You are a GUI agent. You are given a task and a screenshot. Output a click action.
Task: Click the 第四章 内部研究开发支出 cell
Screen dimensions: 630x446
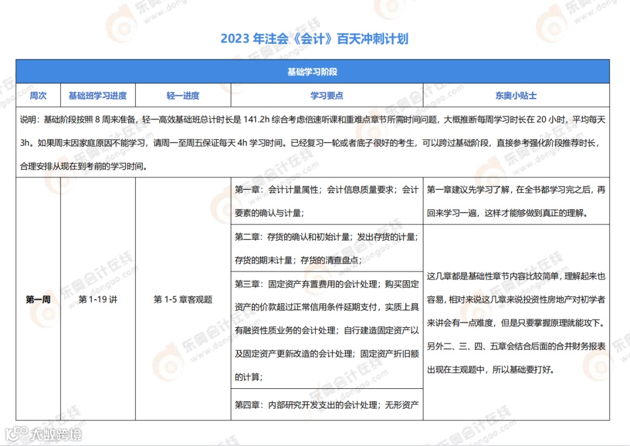(327, 405)
